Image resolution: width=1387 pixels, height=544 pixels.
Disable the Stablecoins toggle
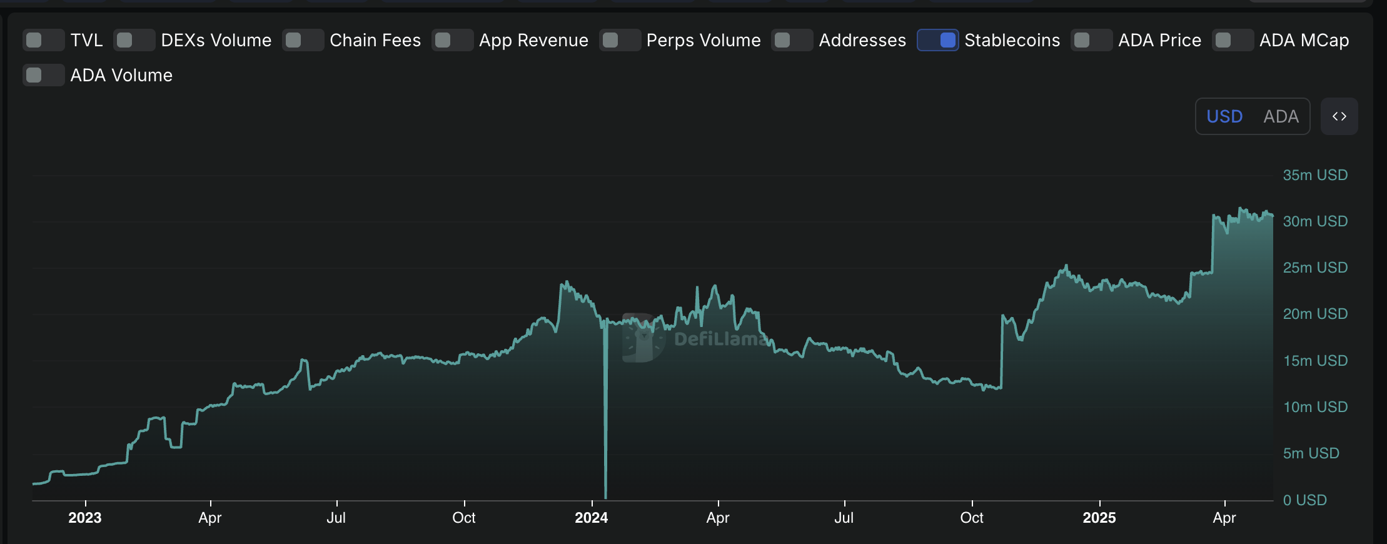coord(938,40)
